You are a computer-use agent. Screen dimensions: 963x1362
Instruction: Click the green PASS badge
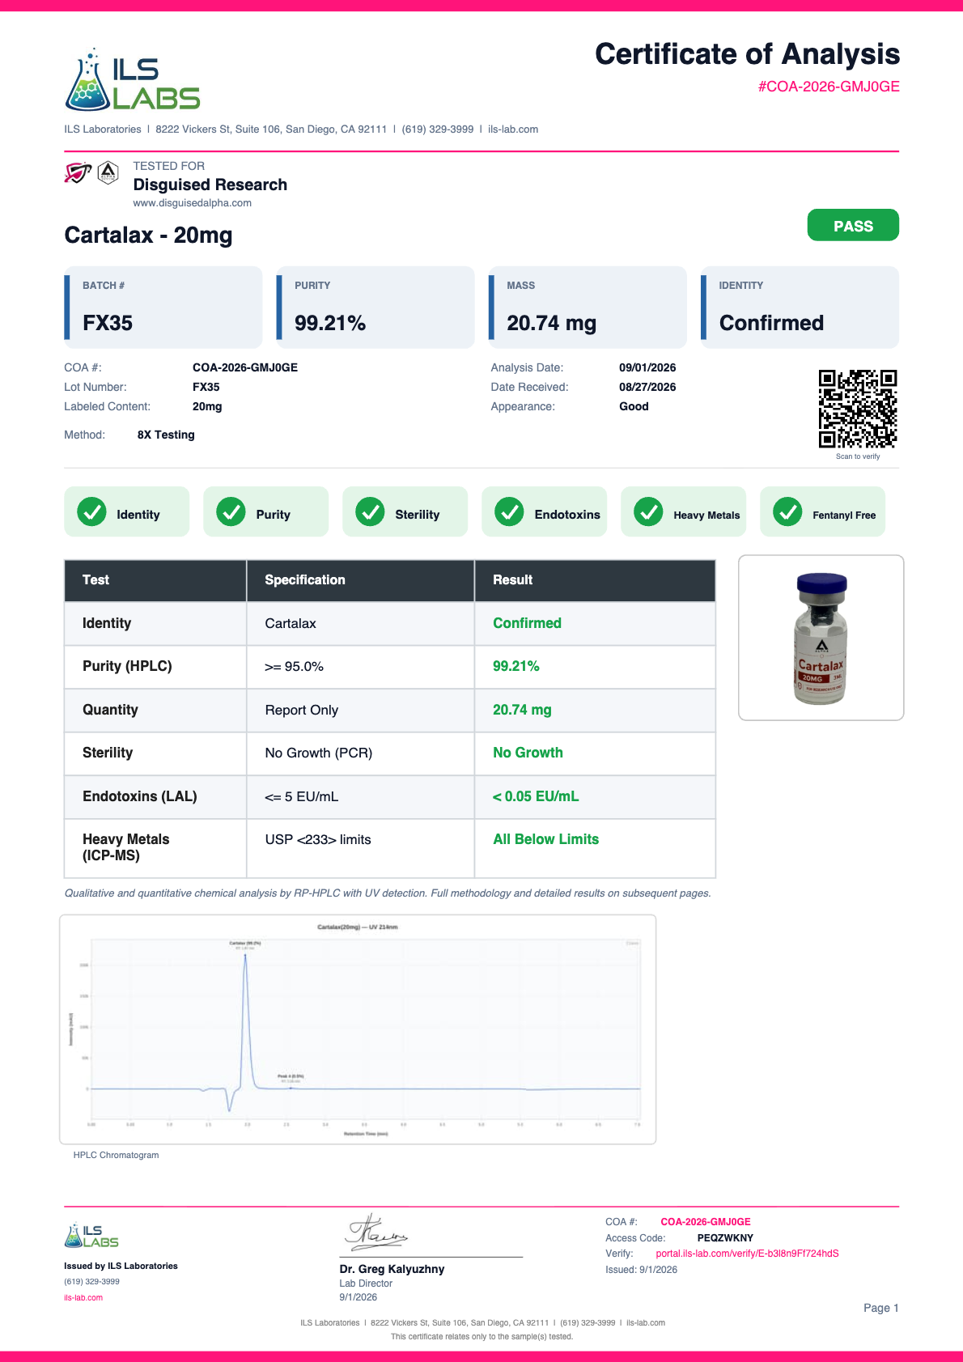click(x=853, y=225)
